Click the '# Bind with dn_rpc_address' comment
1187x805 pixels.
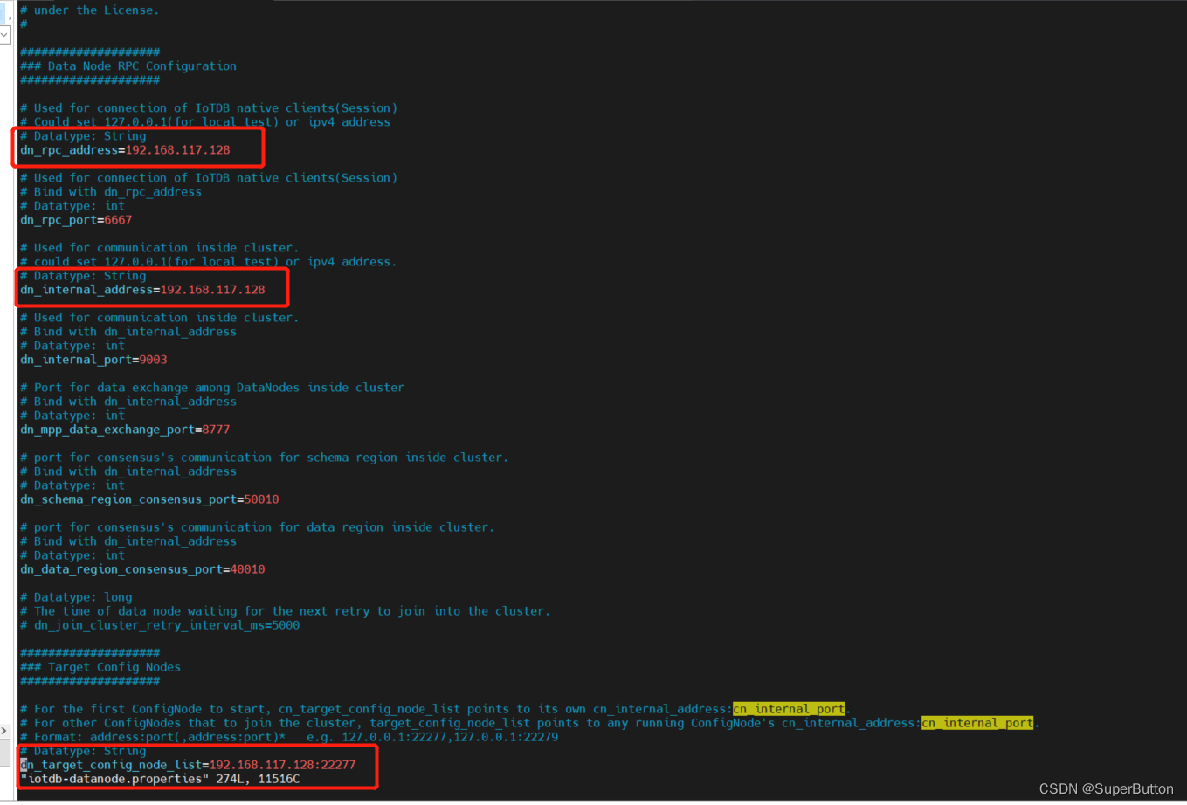click(x=110, y=192)
